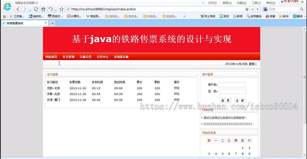Image resolution: width=307 pixels, height=159 pixels.
Task: Open the 查看(V) menu
Action: (x=227, y=3)
